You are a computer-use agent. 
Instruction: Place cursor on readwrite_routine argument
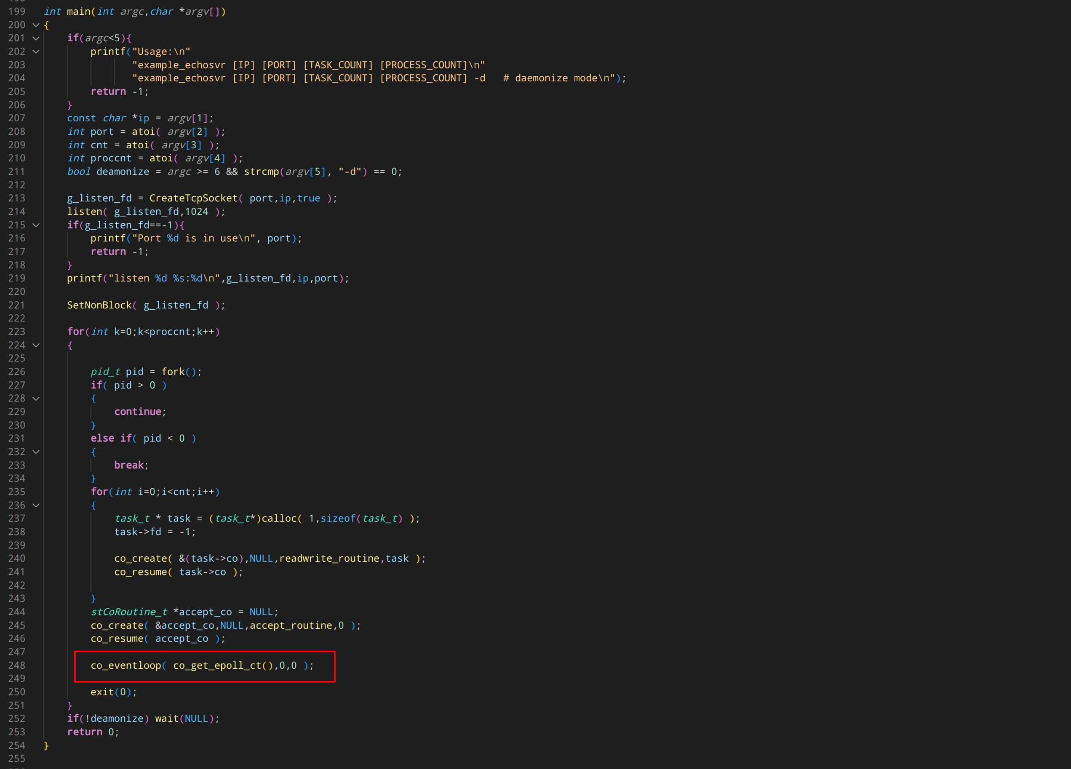[x=329, y=558]
